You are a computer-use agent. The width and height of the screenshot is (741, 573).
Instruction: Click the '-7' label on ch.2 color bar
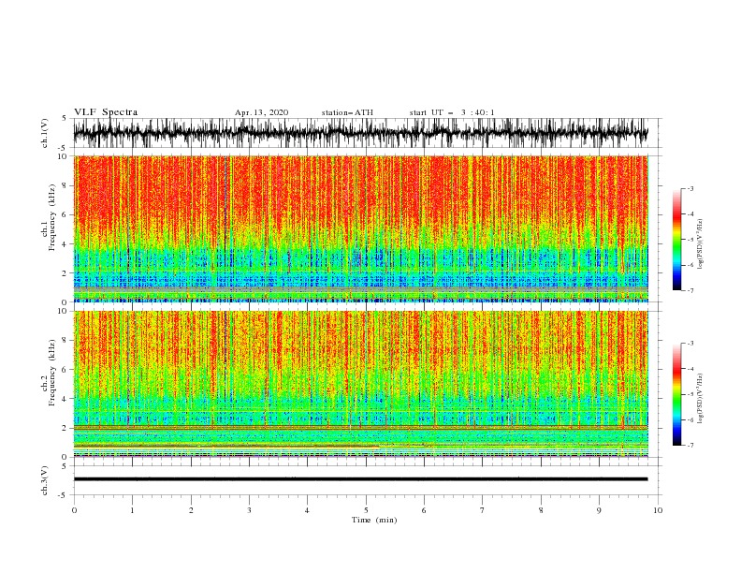click(690, 445)
